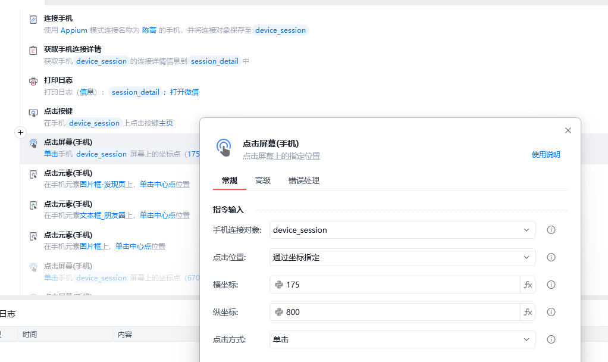Expand the 点击位置 dropdown
The height and width of the screenshot is (362, 608).
pos(402,257)
